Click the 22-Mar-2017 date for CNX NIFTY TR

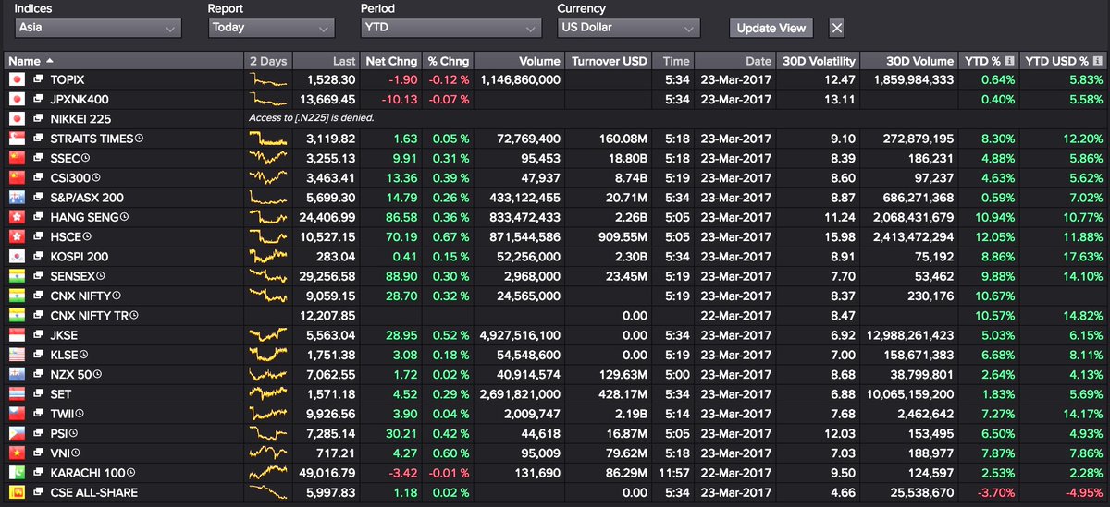(736, 316)
